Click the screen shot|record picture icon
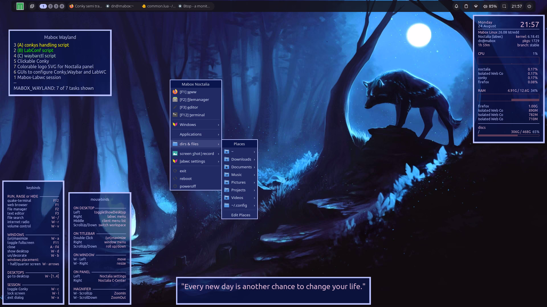Image resolution: width=547 pixels, height=307 pixels. coord(175,153)
